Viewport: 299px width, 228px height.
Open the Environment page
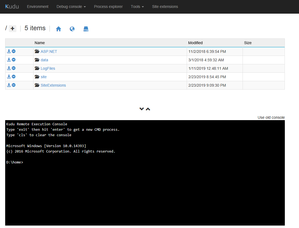click(38, 7)
